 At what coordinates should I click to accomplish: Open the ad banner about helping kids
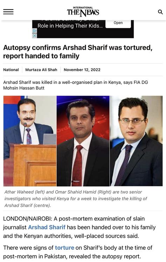(83, 29)
